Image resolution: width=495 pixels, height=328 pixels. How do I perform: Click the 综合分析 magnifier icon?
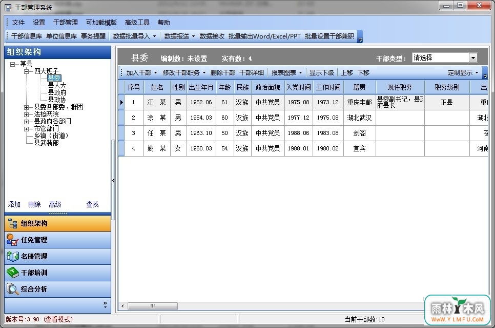[13, 289]
